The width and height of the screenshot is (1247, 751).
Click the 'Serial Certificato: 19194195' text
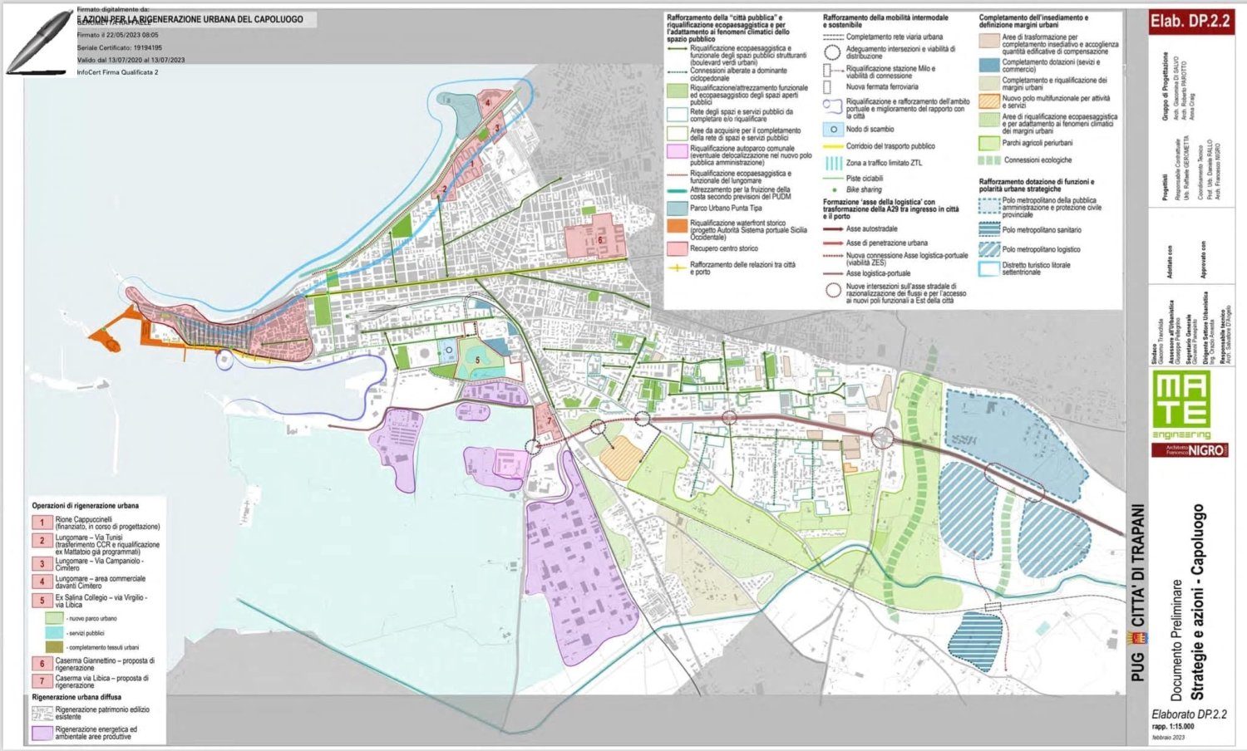[120, 47]
